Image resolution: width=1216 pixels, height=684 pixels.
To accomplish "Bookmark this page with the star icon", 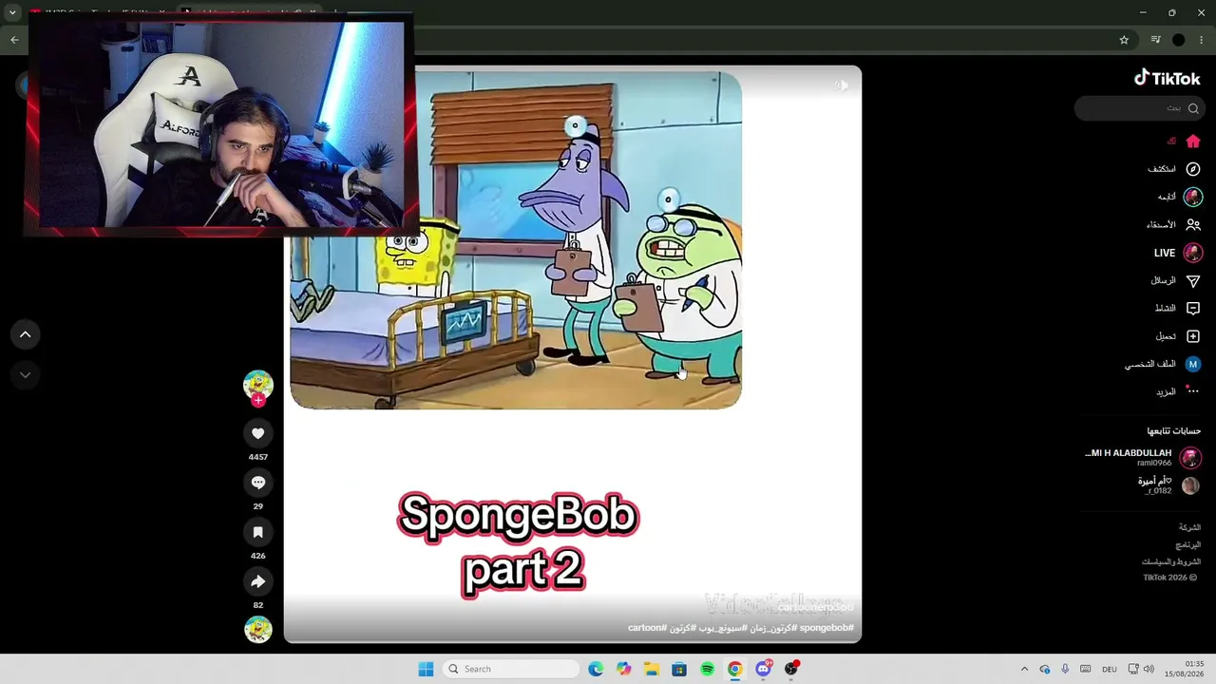I will pos(1124,40).
